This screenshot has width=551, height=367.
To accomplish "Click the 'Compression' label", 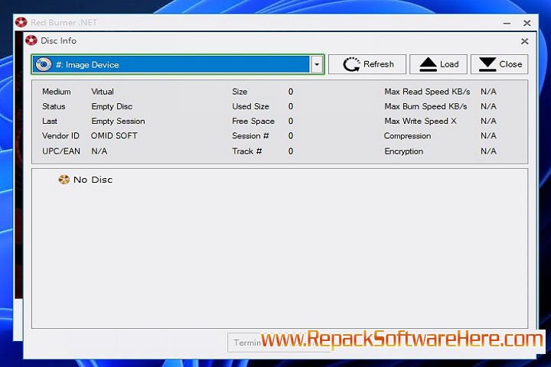I will 407,136.
